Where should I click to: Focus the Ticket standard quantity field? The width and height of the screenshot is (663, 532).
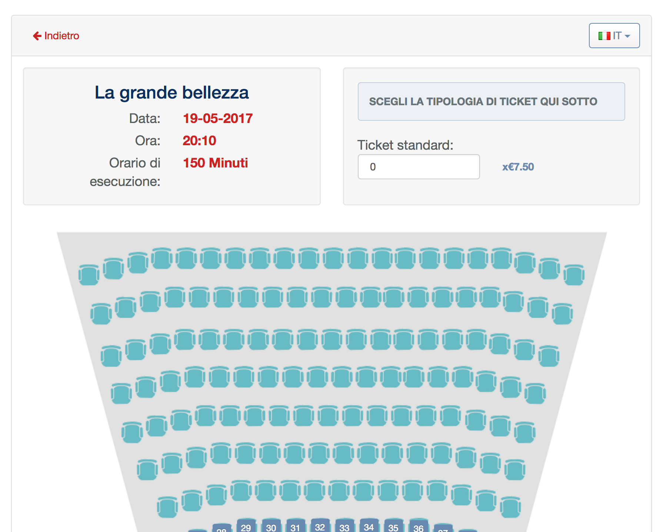[419, 167]
